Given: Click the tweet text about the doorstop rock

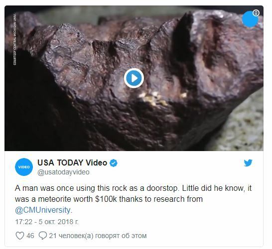Looking at the screenshot, I should [133, 199].
